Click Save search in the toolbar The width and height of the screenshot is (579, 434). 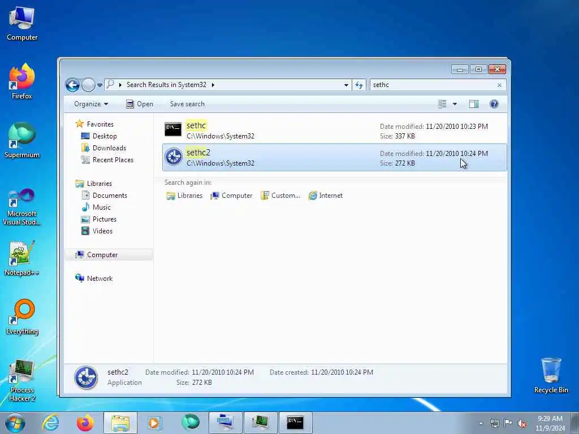(187, 104)
